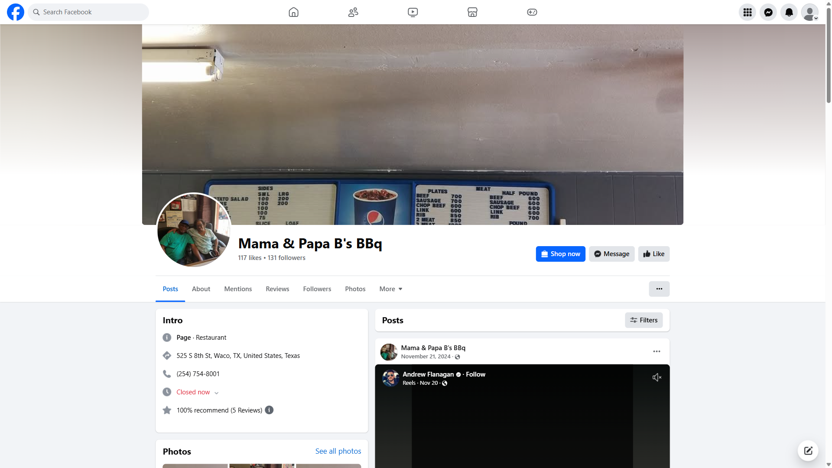Unmute the reel with speaker icon

click(x=656, y=377)
